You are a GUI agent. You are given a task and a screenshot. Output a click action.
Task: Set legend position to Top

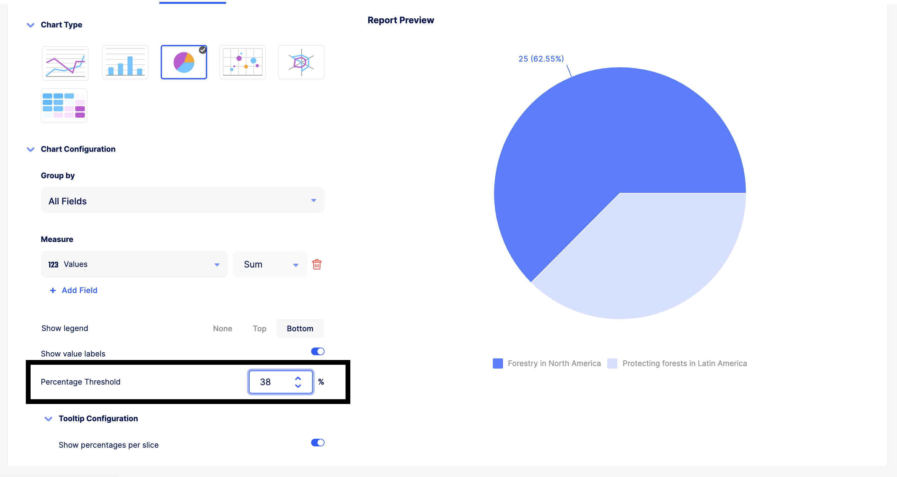(x=259, y=328)
